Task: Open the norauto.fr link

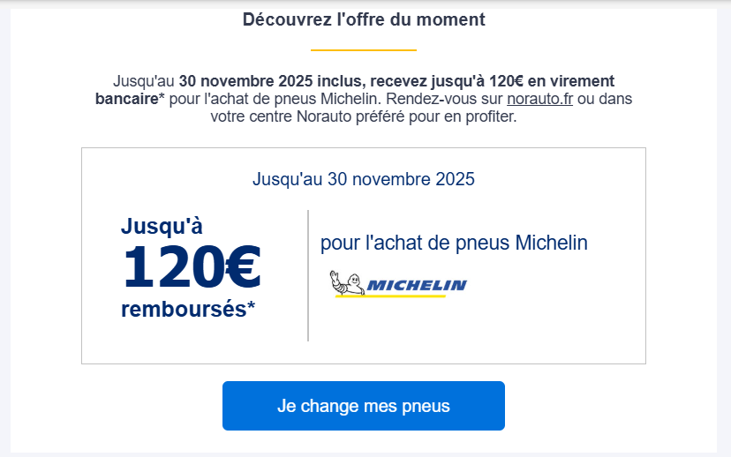Action: tap(540, 99)
